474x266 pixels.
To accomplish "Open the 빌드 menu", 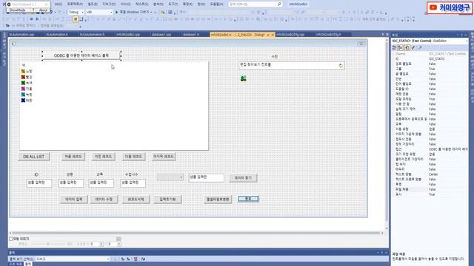I will [93, 4].
